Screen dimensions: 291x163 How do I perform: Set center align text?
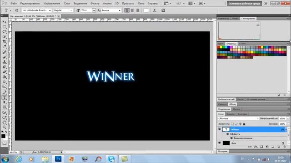click(x=132, y=10)
